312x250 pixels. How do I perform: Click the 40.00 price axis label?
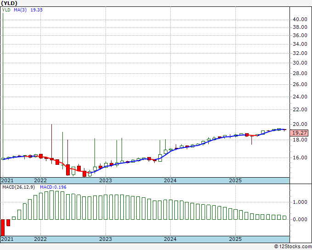coord(300,20)
